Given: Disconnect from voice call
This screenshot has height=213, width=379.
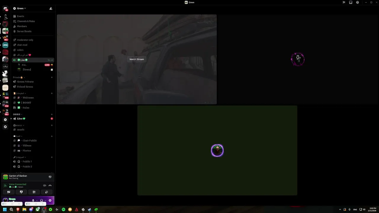Looking at the screenshot, I should pos(50,185).
